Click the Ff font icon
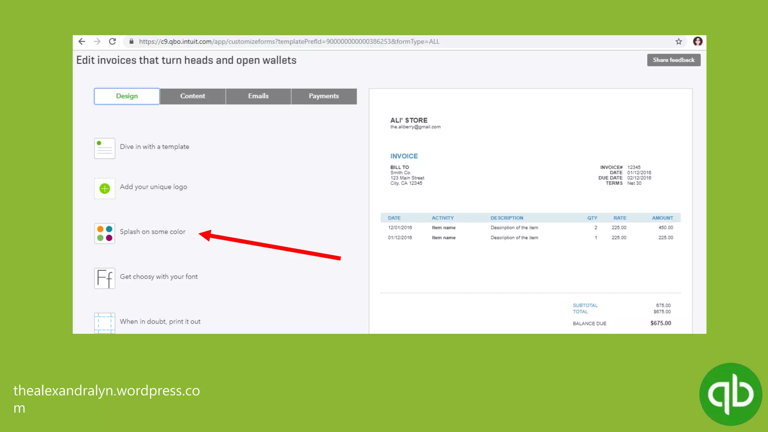The width and height of the screenshot is (768, 432). [x=105, y=278]
